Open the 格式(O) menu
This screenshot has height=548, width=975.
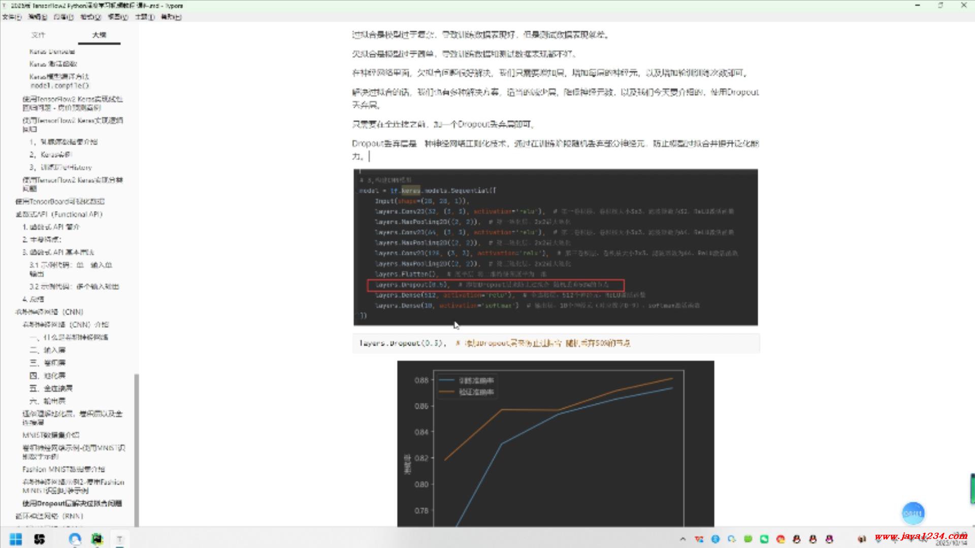coord(90,17)
